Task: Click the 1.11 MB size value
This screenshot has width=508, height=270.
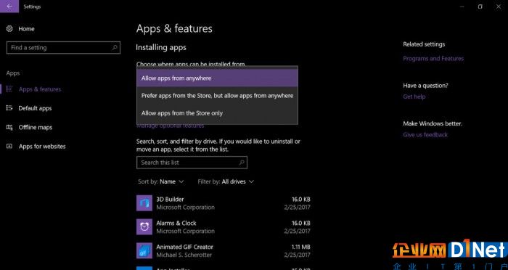Action: click(300, 247)
